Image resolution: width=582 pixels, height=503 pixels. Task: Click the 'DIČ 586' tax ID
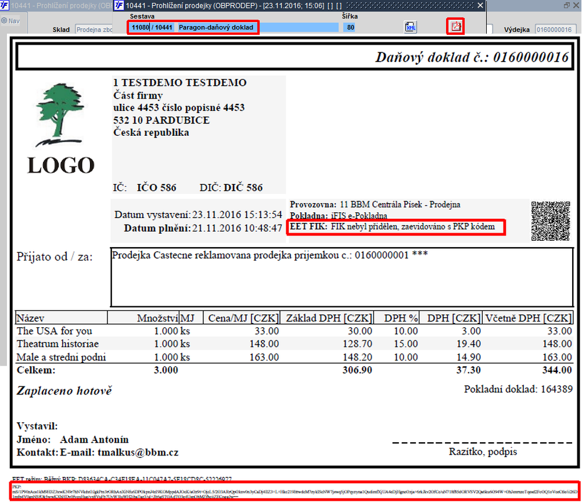(x=243, y=187)
